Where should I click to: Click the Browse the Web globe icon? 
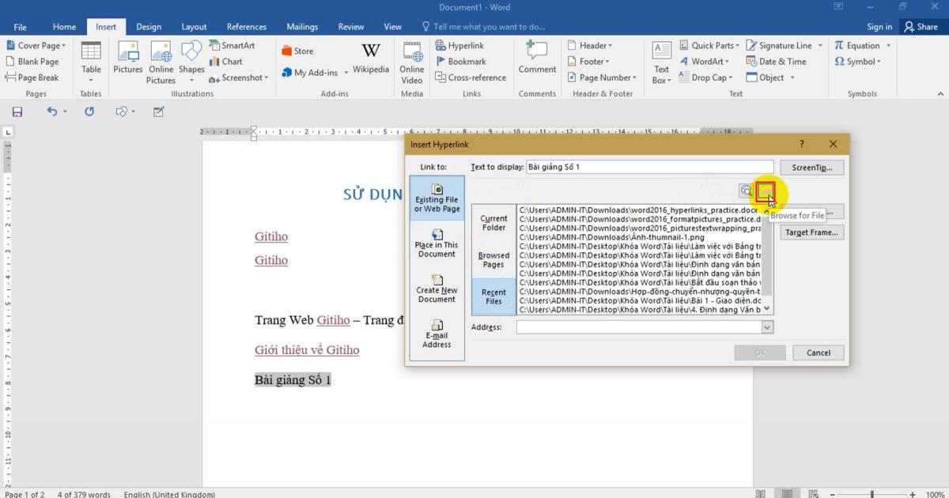click(x=746, y=191)
